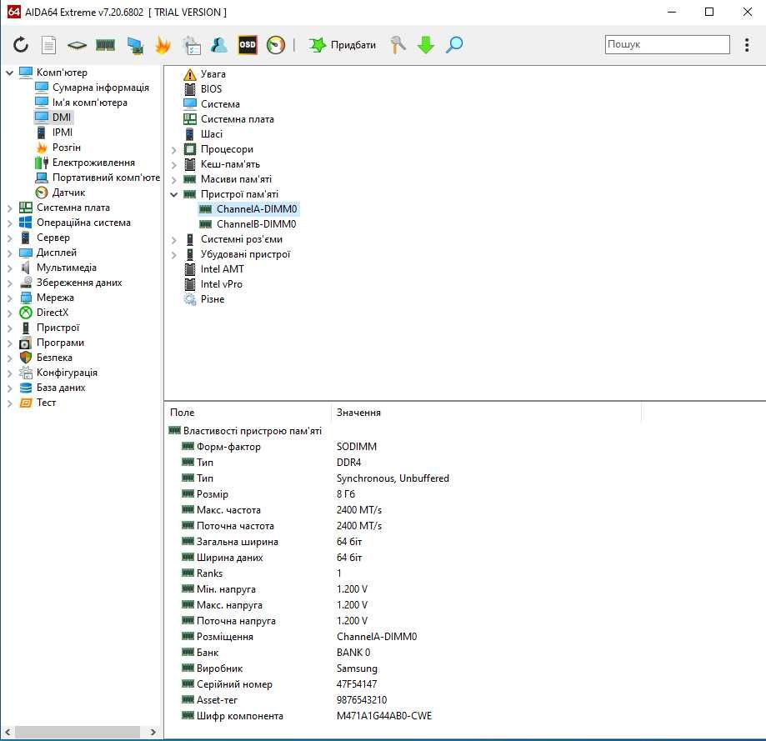Open CPU chip tool in toolbar

(77, 46)
